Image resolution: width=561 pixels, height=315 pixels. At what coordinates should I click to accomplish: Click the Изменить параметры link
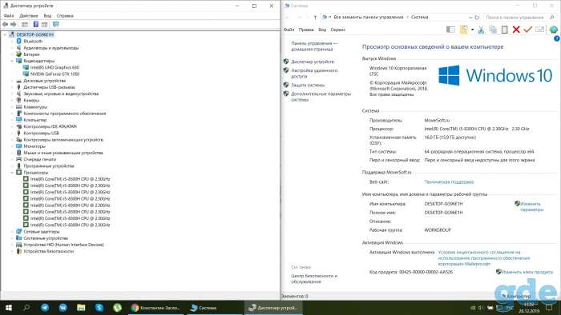[531, 206]
